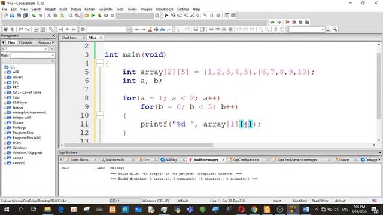Click the Windows Start button

tap(7, 210)
